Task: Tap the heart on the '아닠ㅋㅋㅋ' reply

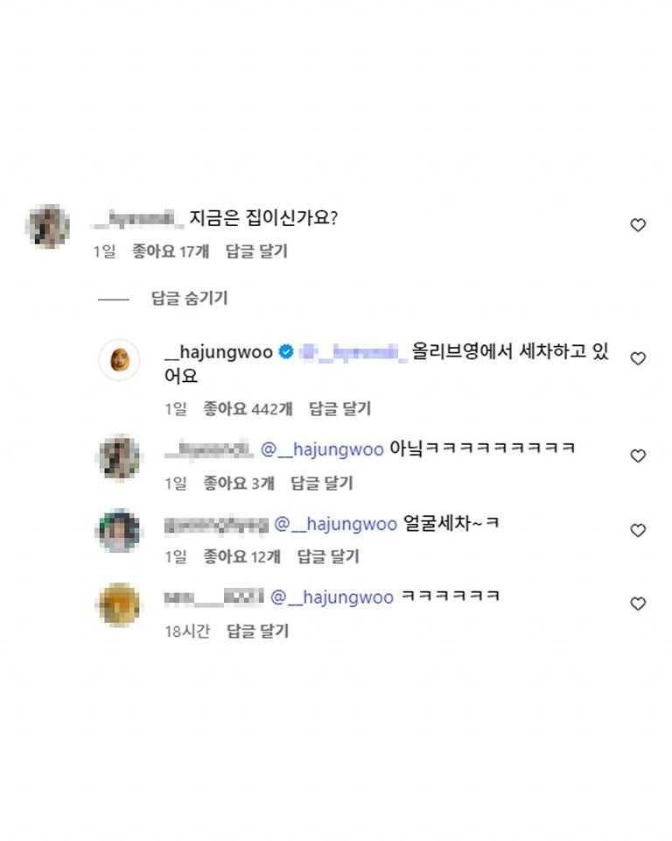Action: click(638, 456)
